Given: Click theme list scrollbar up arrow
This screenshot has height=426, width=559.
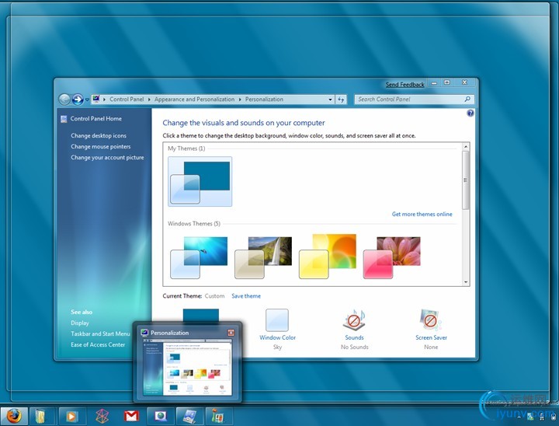Looking at the screenshot, I should [x=466, y=146].
